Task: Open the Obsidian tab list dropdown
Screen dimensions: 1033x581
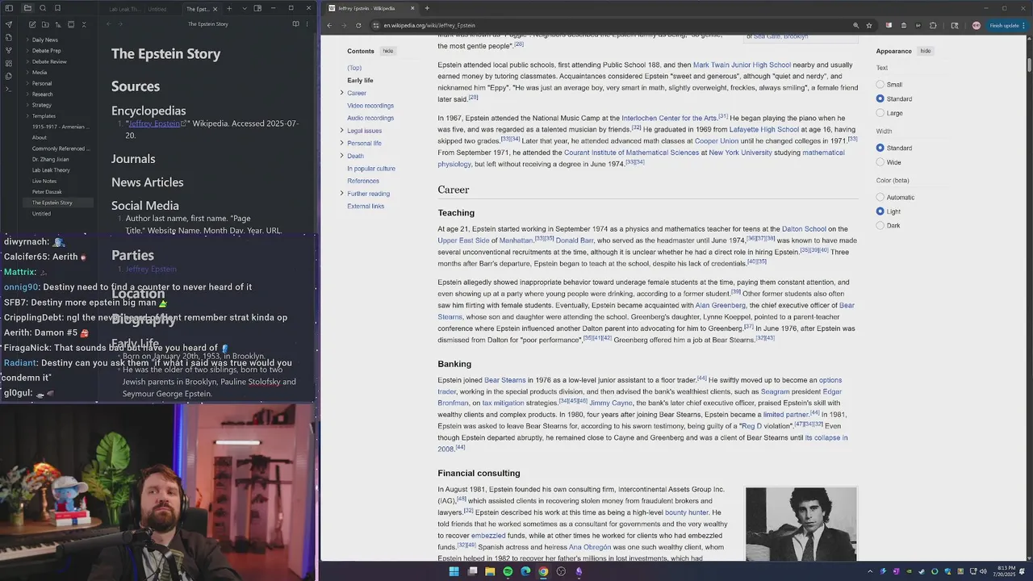Action: click(244, 8)
